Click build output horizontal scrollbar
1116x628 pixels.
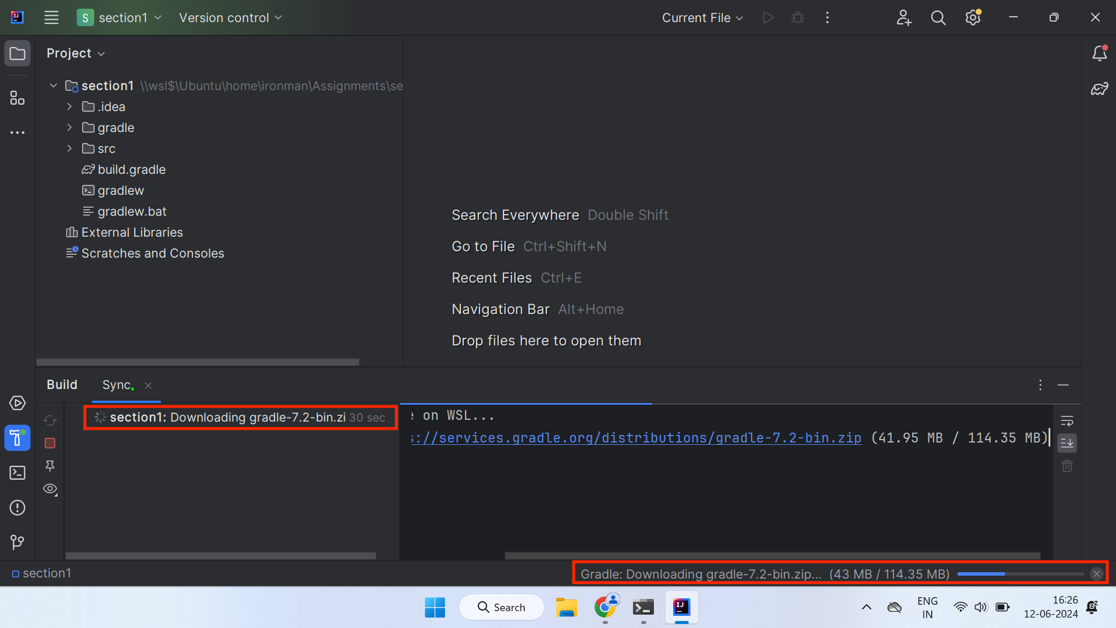click(772, 556)
